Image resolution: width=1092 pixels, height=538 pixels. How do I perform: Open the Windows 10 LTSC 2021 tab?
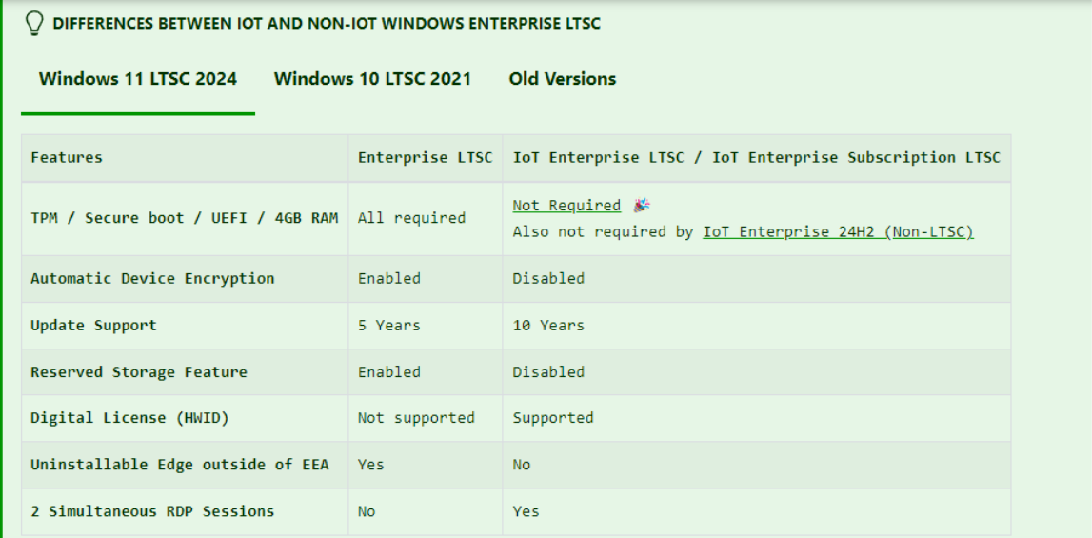tap(372, 79)
